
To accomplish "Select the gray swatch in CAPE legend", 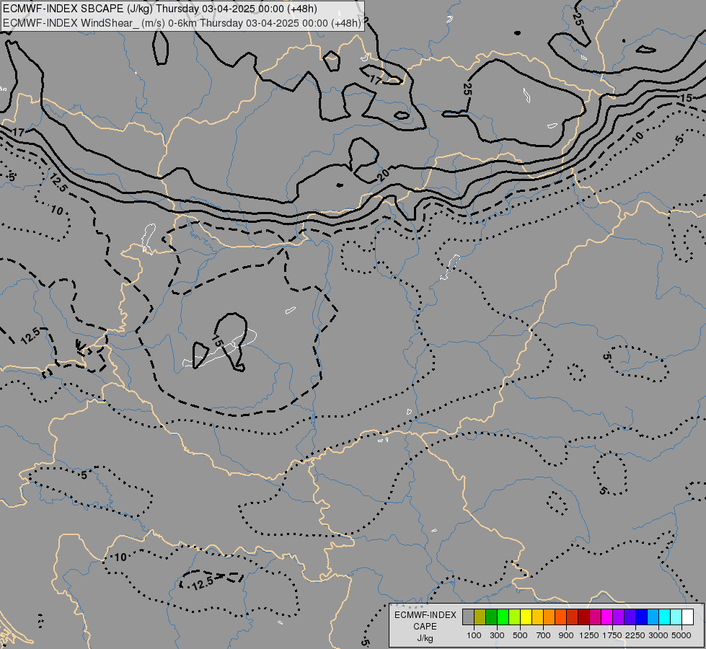I will tap(468, 617).
